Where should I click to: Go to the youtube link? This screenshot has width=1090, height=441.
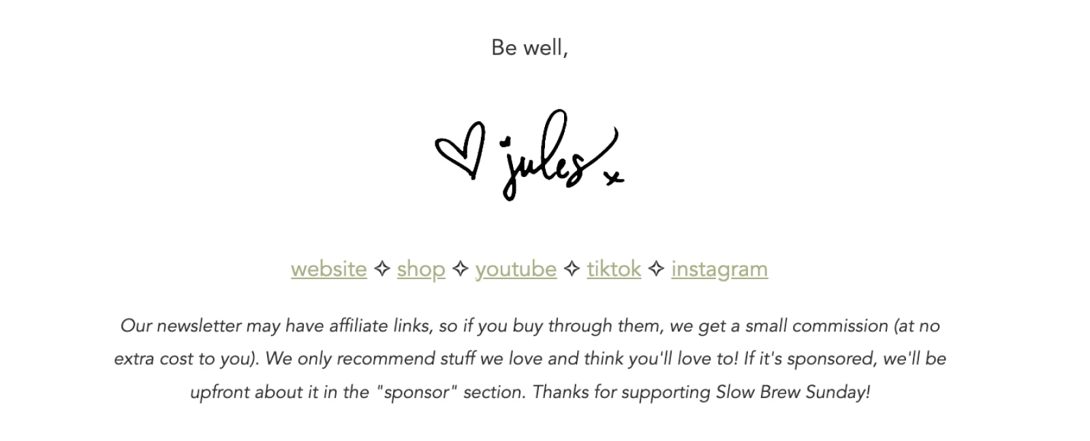click(x=516, y=270)
